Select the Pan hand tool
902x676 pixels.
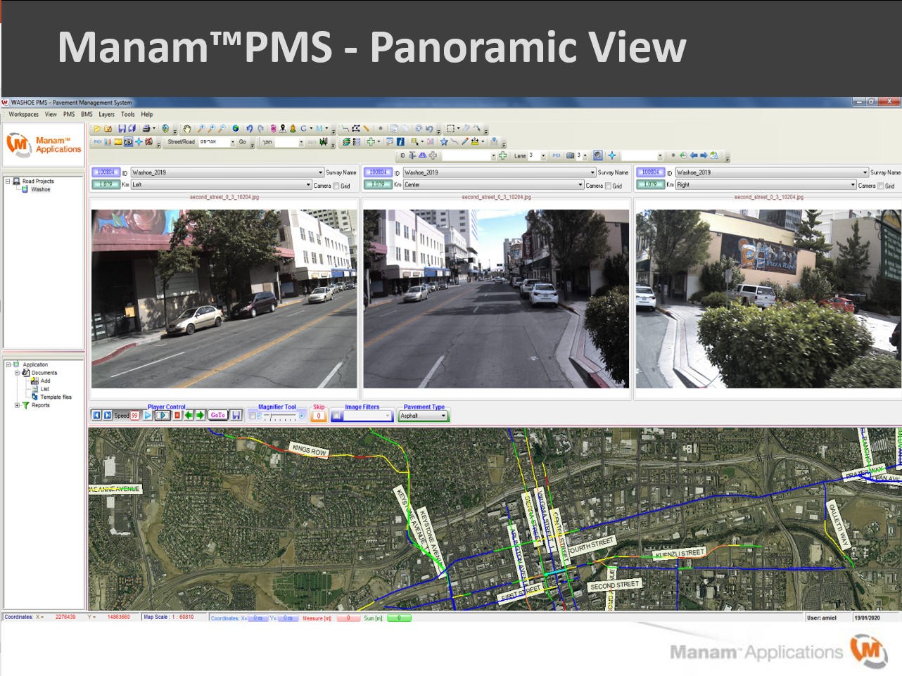tap(186, 129)
